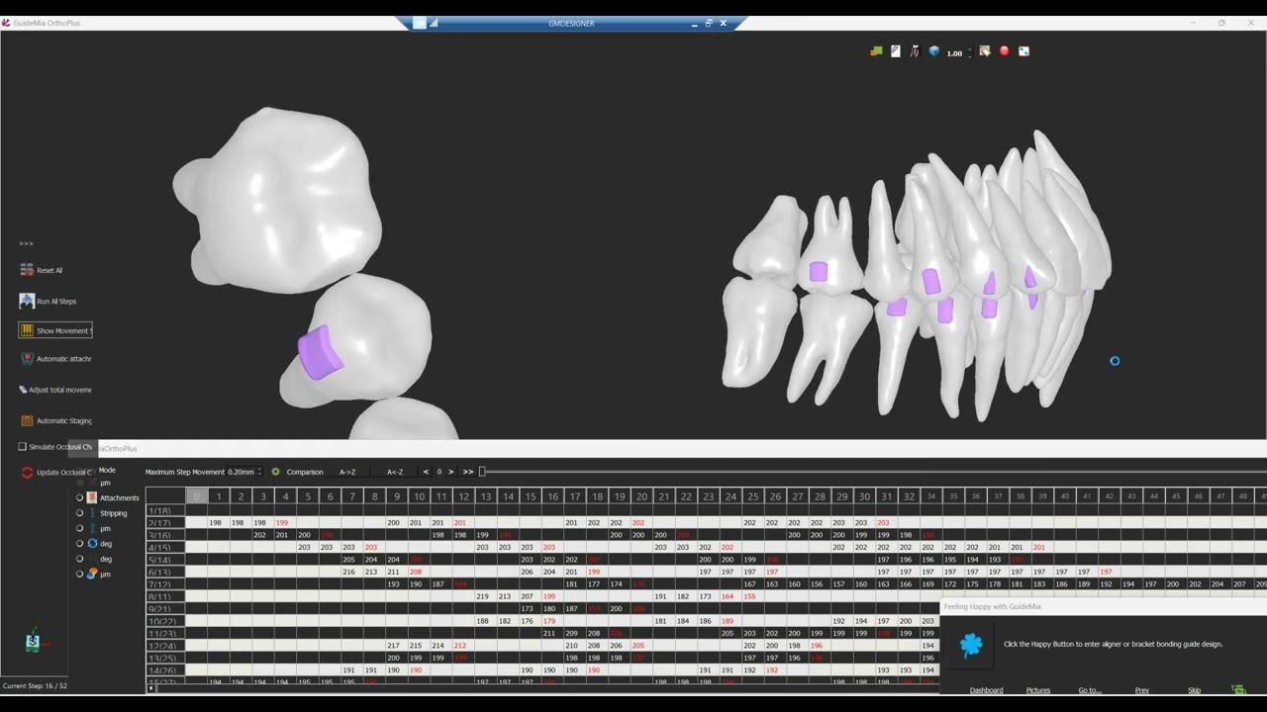Click the red record circle icon
The height and width of the screenshot is (712, 1267).
[1004, 51]
